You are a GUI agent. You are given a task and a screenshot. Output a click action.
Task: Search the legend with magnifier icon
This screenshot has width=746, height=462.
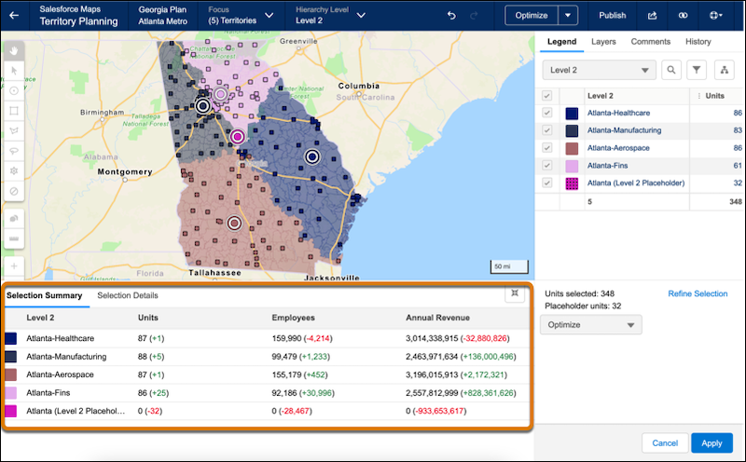(670, 70)
